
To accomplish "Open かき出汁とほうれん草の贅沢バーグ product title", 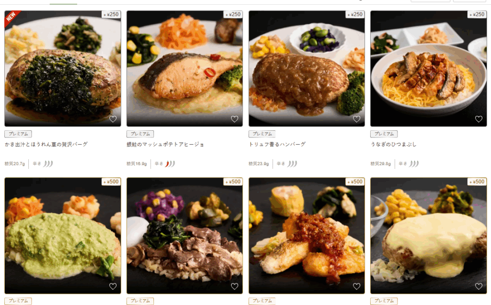I will [x=46, y=144].
